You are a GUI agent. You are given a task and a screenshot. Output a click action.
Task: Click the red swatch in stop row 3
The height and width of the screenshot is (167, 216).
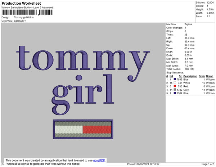pos(175,86)
